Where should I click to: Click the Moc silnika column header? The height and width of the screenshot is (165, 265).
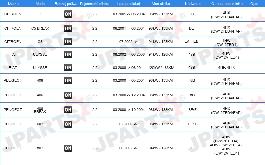coord(161,4)
